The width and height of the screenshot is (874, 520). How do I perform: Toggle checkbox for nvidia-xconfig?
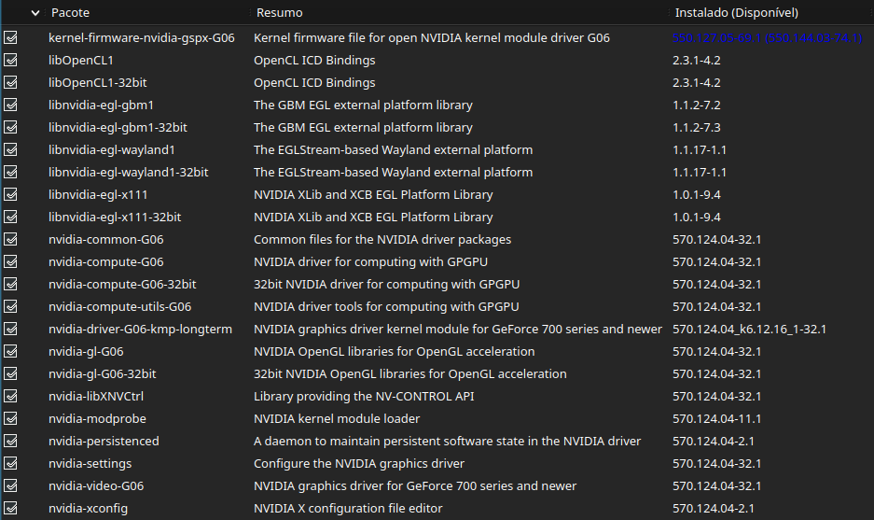10,508
